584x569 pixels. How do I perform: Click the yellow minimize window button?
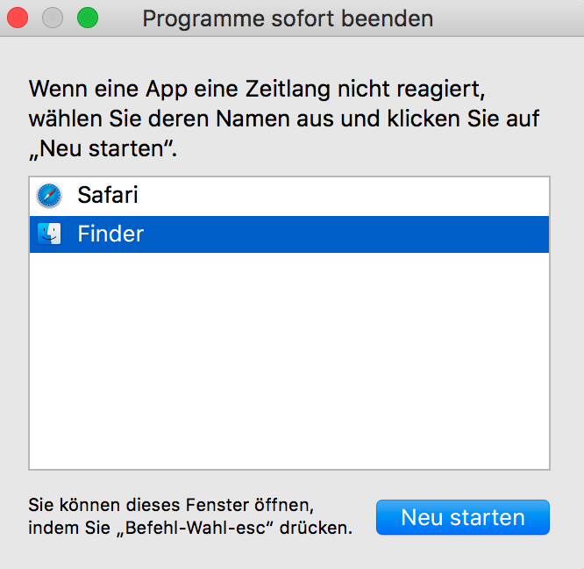(x=53, y=18)
